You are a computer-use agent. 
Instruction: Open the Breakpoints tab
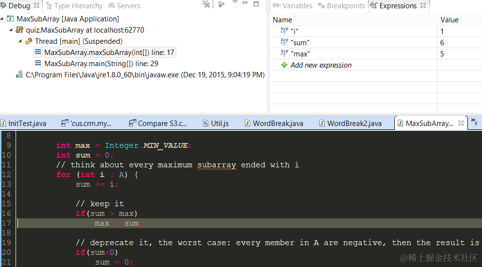coord(341,6)
